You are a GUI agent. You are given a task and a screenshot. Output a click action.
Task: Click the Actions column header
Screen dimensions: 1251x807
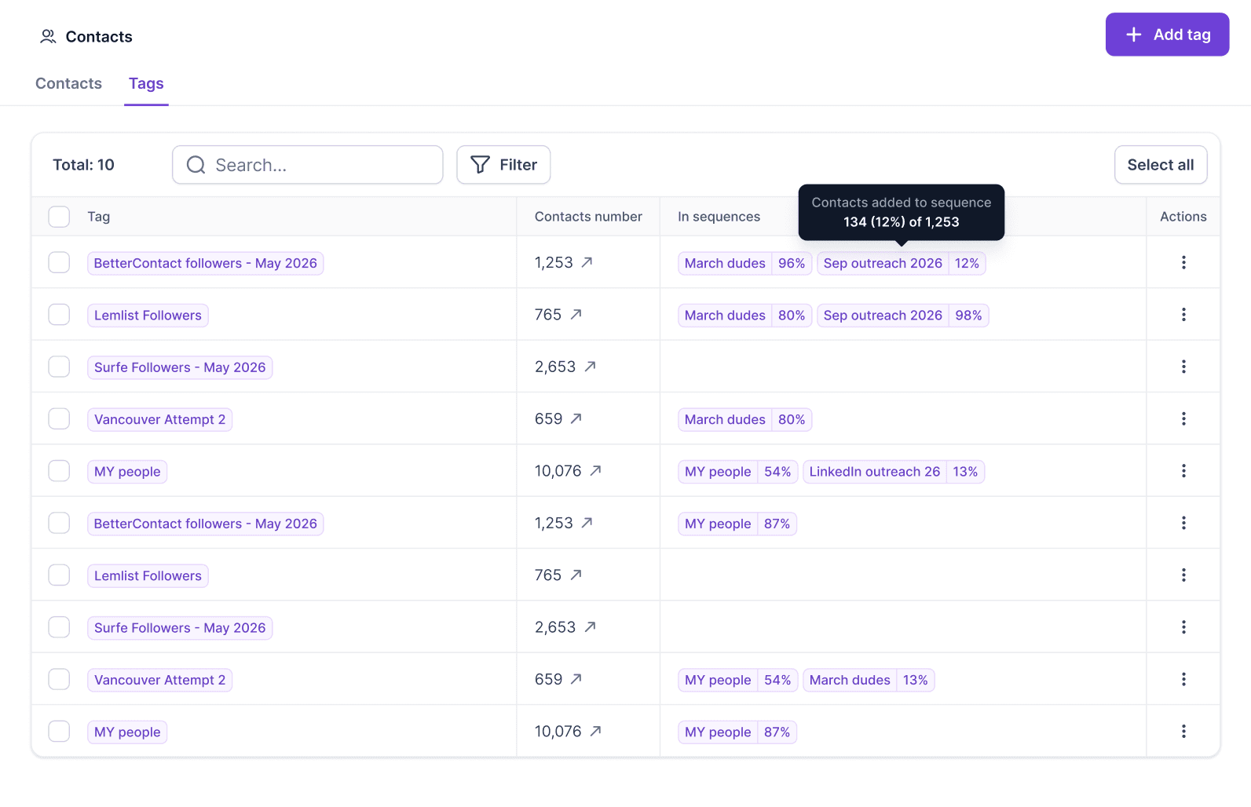coord(1183,217)
